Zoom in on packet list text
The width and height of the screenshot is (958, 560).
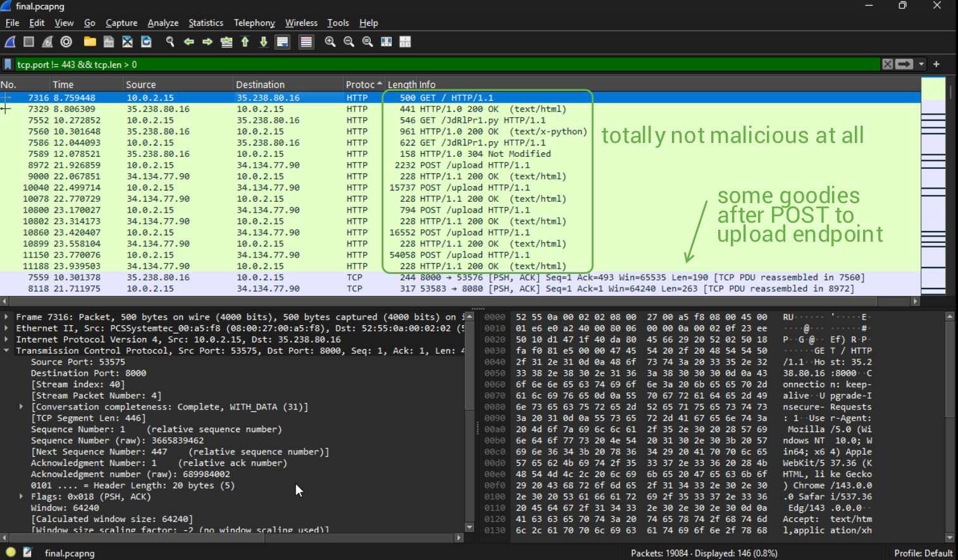(330, 42)
